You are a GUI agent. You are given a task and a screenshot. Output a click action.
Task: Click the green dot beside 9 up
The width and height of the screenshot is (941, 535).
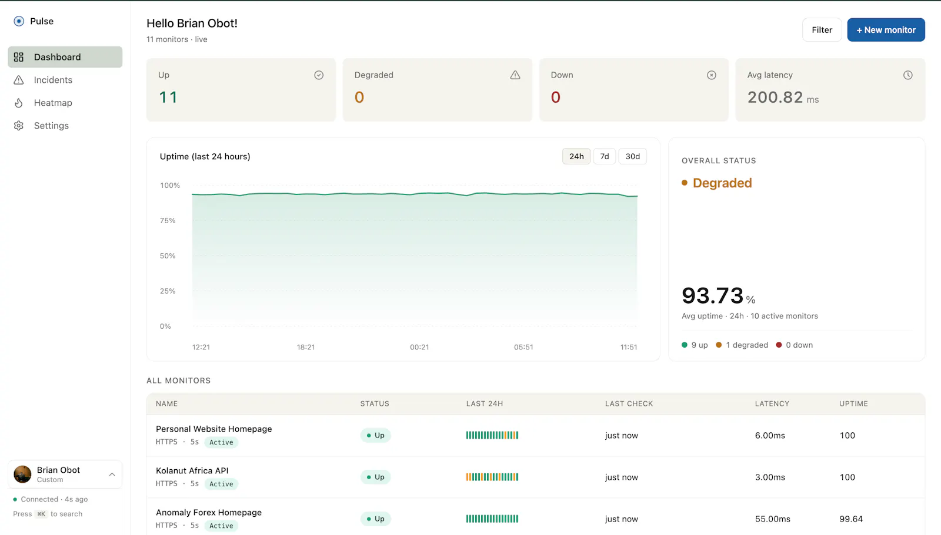[x=685, y=345]
